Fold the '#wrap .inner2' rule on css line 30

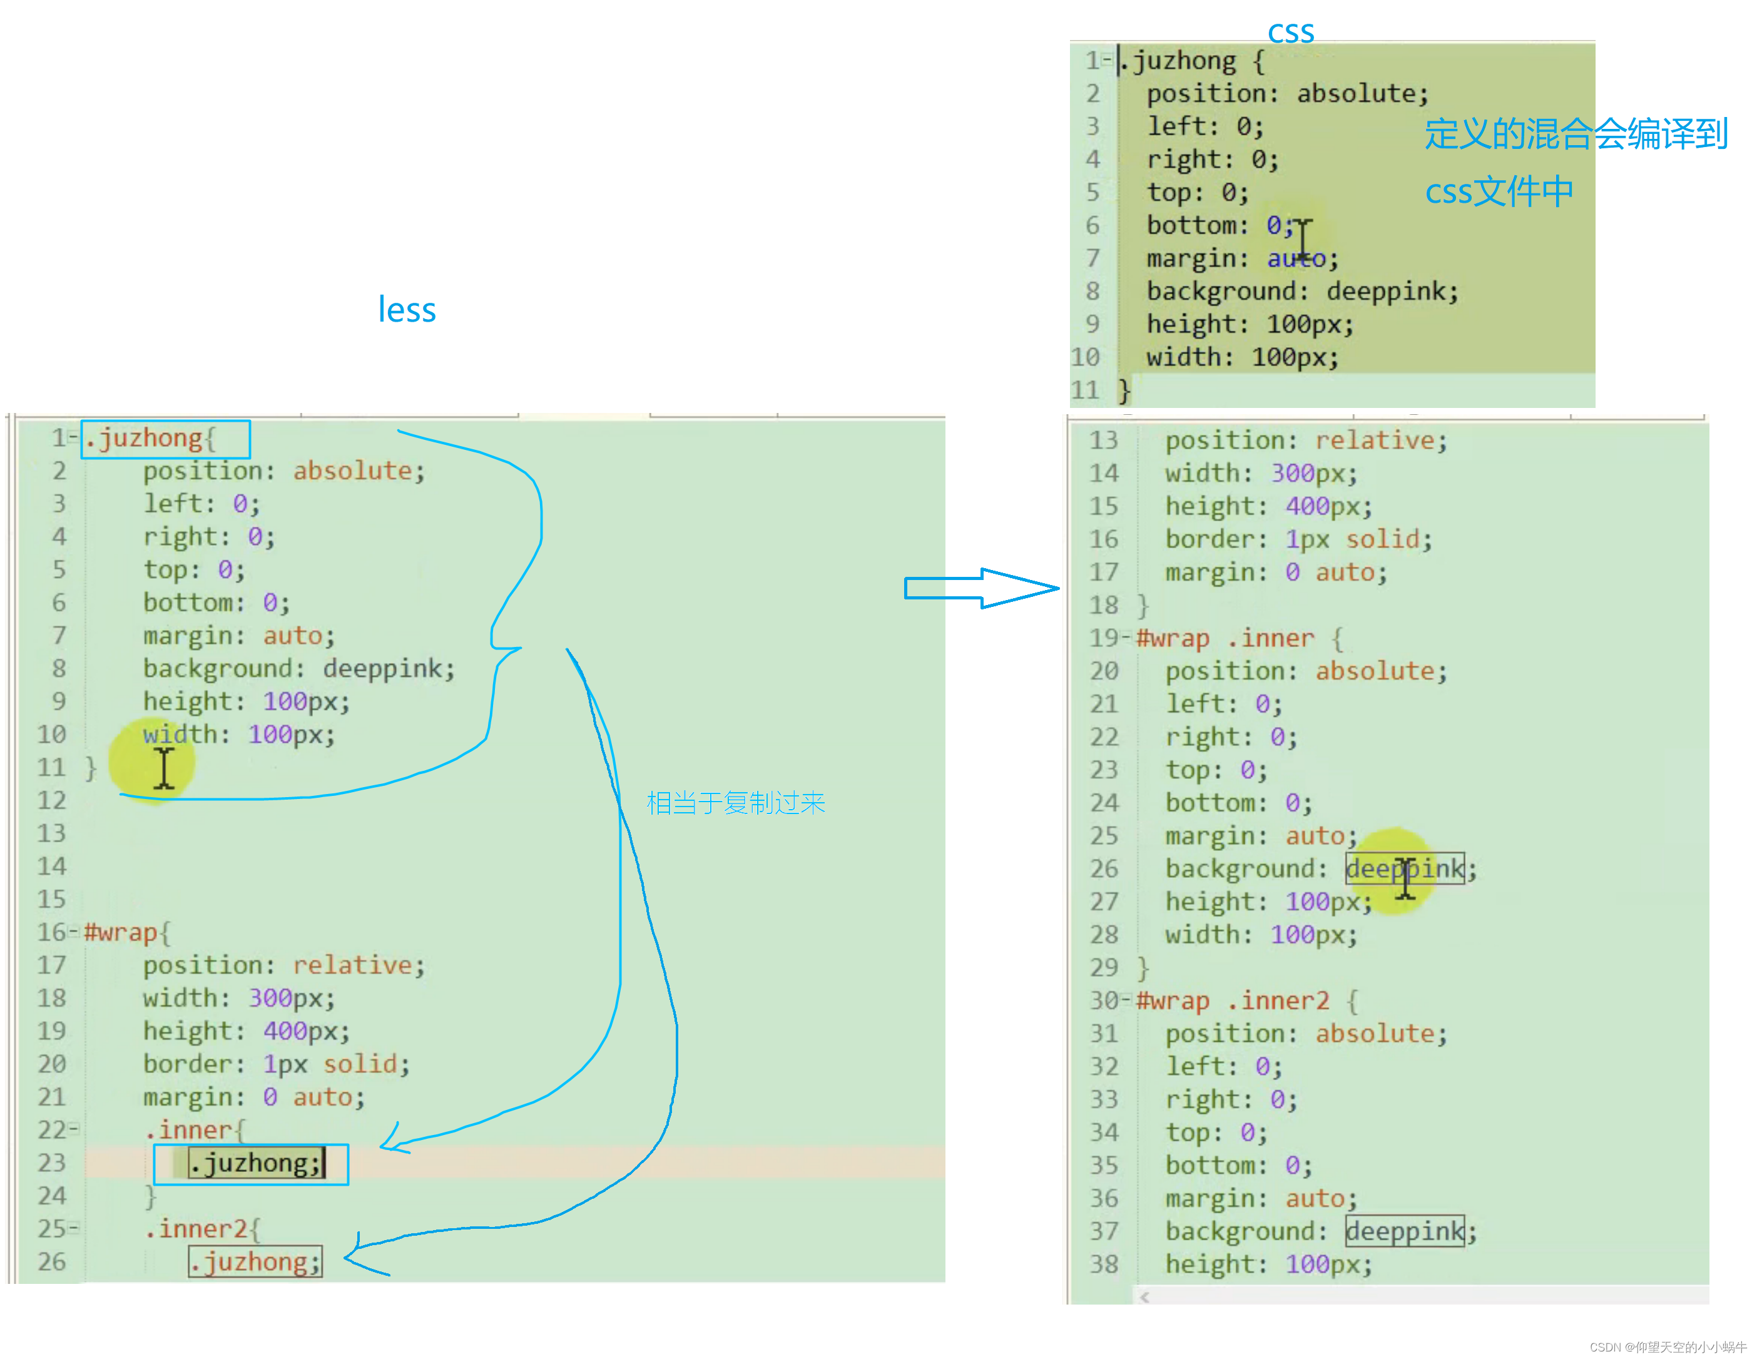[1126, 999]
